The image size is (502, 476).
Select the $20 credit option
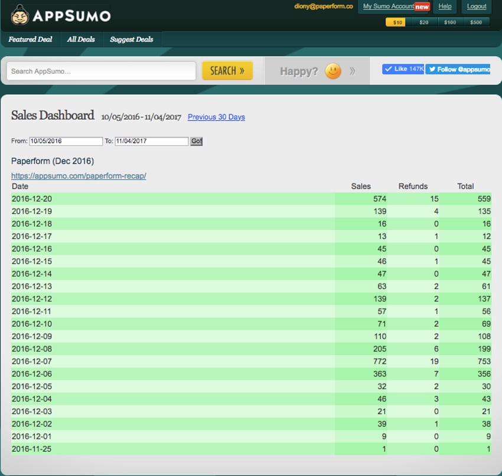point(423,22)
